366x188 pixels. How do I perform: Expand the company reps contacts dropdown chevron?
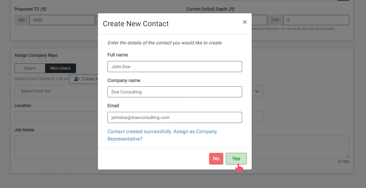tap(257, 91)
